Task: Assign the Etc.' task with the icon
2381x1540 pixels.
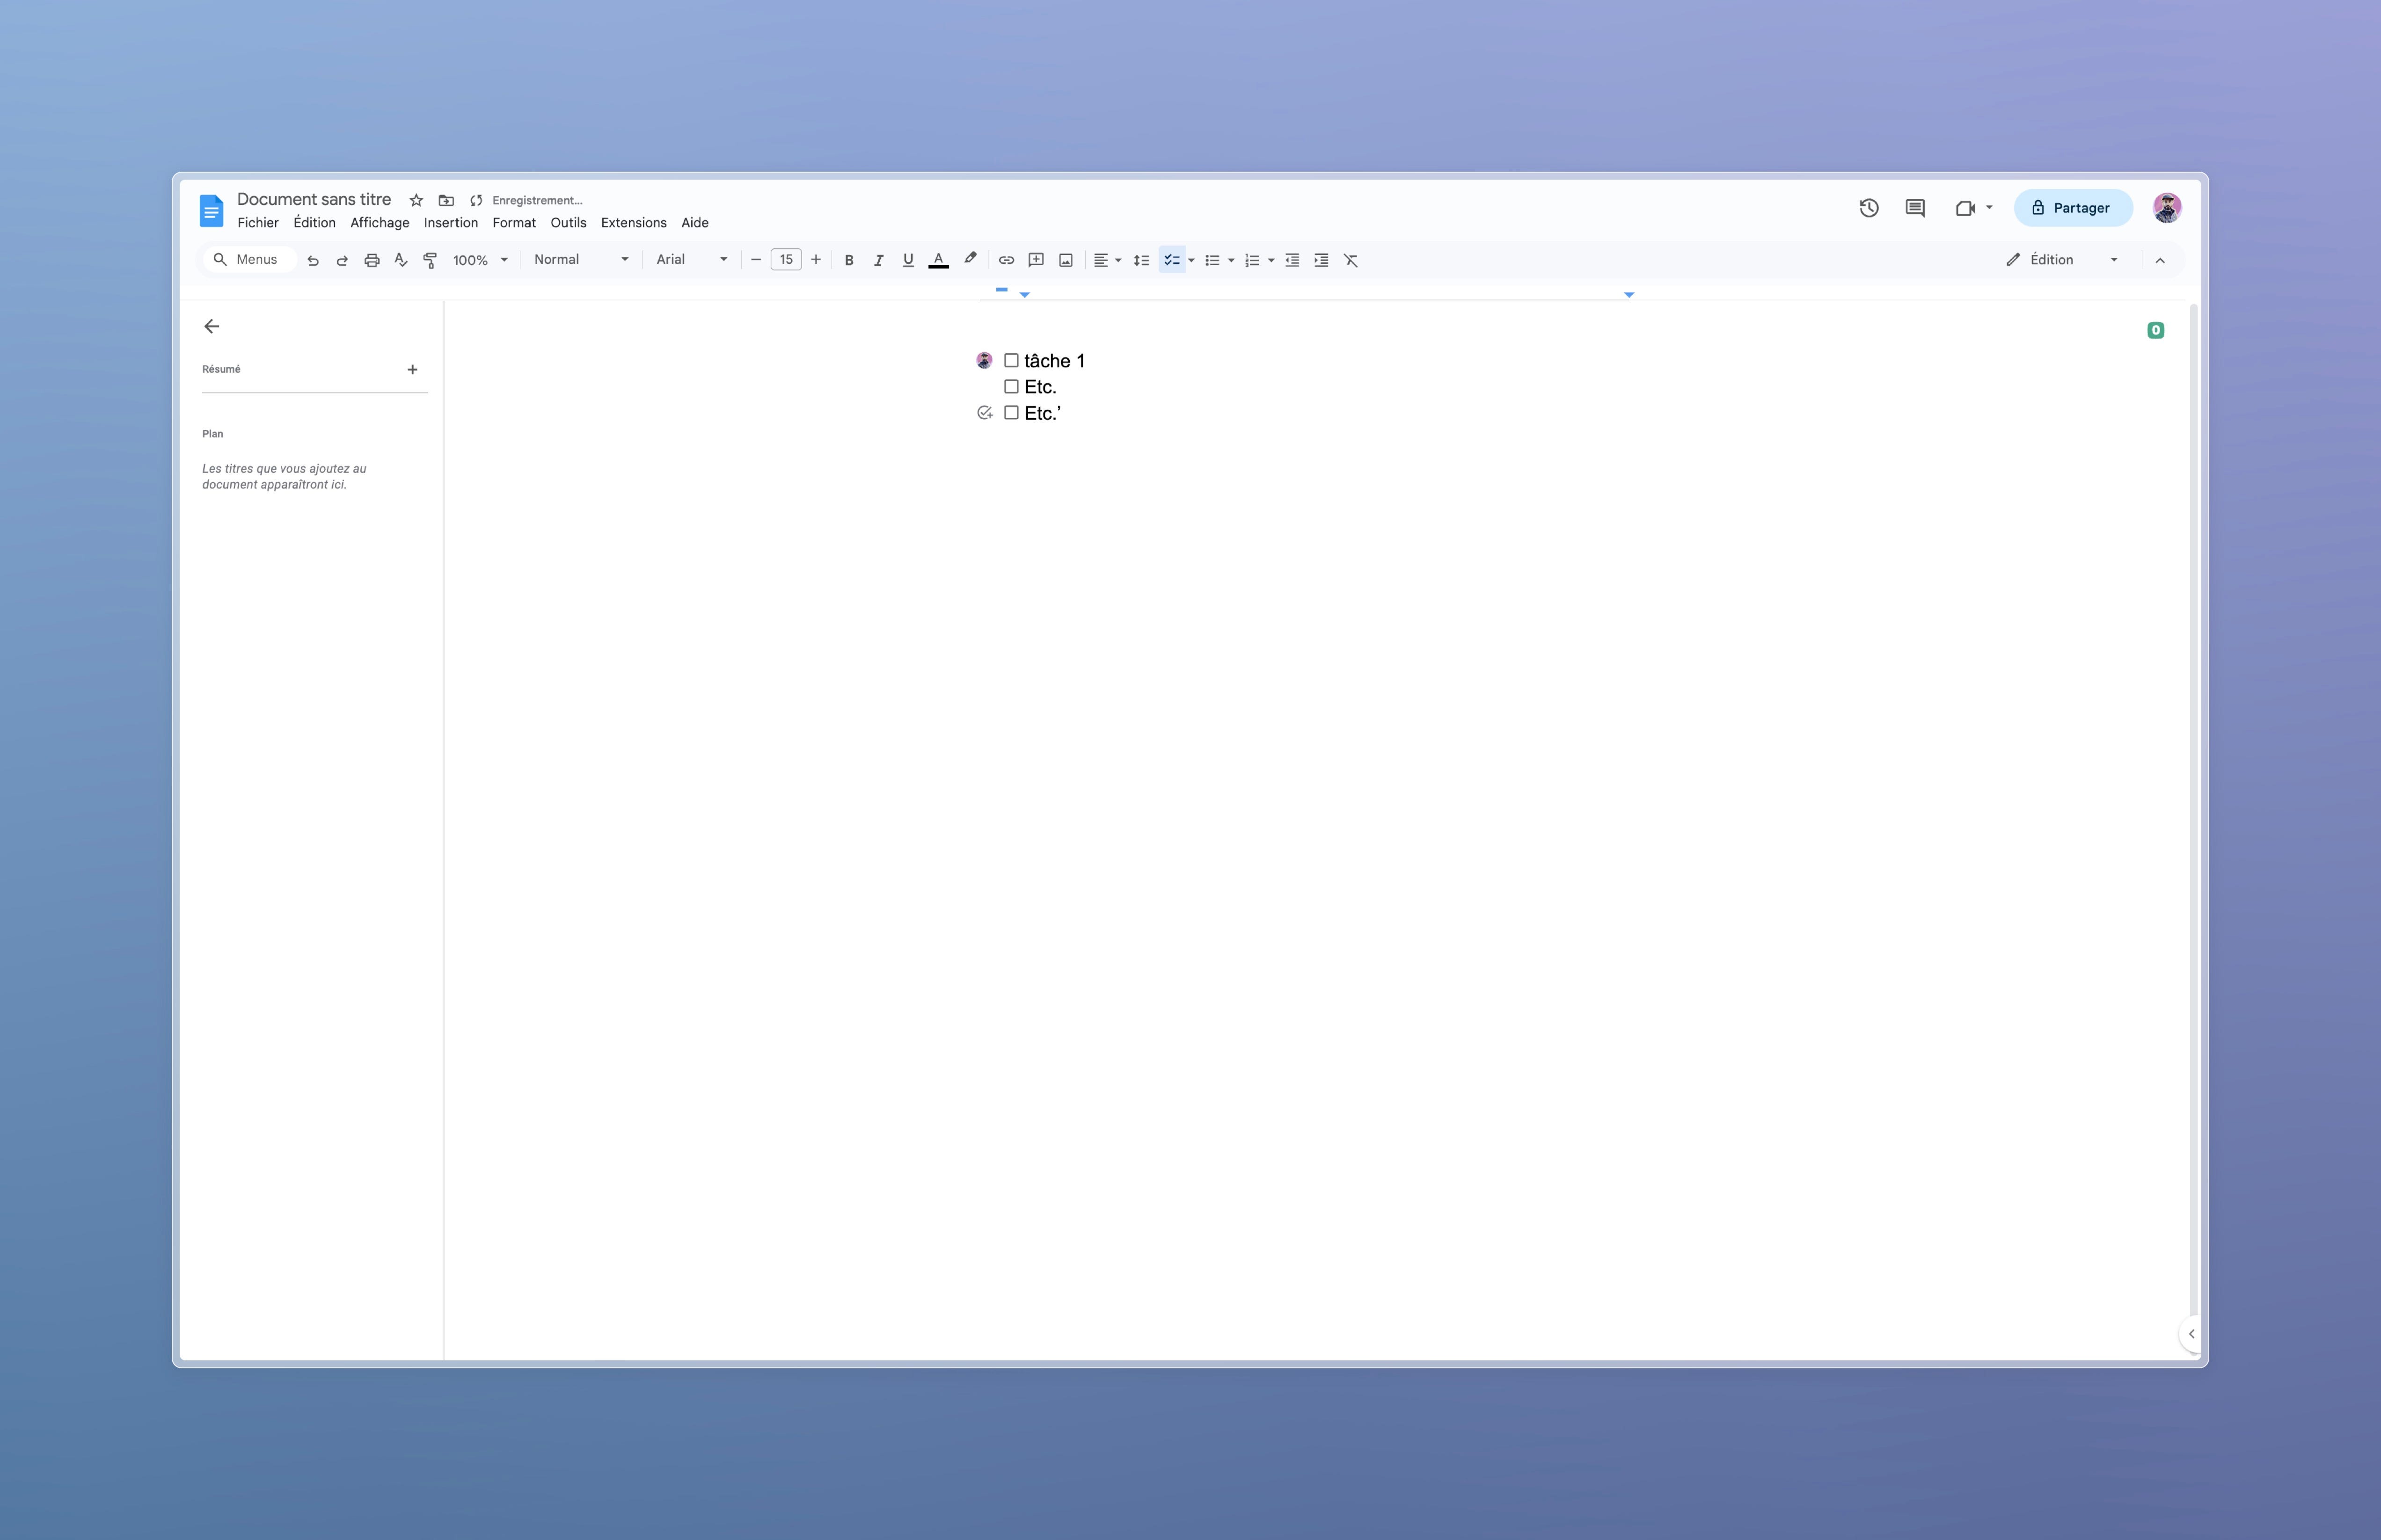Action: coord(985,413)
